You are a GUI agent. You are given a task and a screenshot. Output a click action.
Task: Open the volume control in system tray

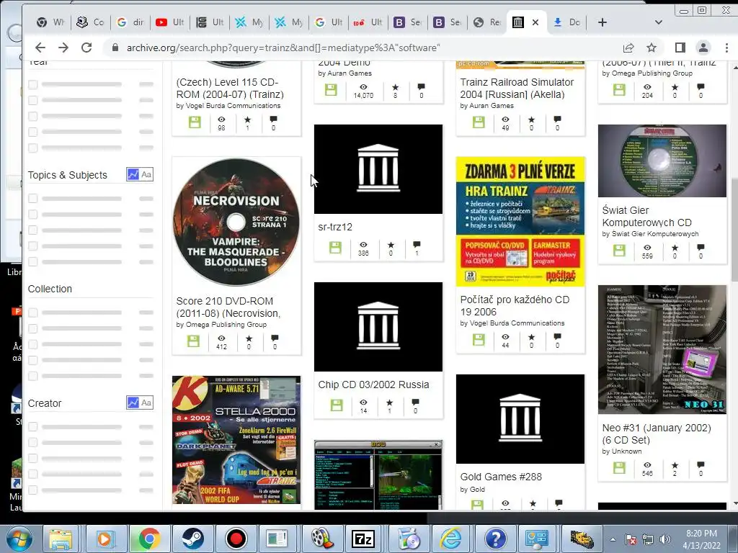point(664,539)
